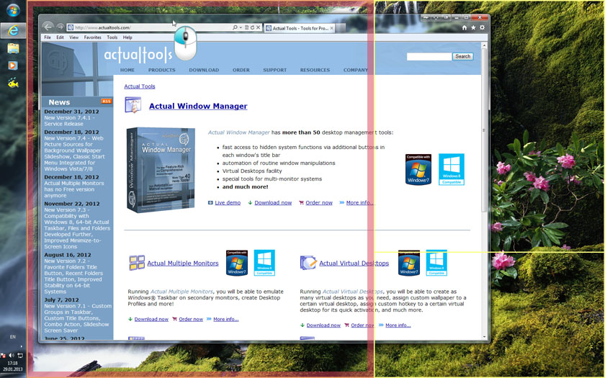Click Order now under Window Manager

pos(319,202)
